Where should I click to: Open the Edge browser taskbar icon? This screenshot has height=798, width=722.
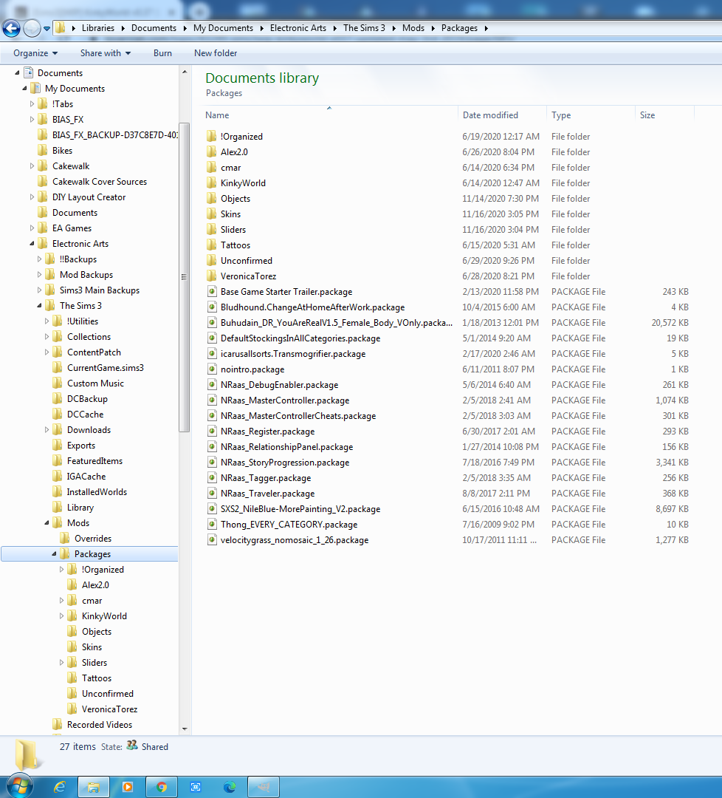click(230, 788)
